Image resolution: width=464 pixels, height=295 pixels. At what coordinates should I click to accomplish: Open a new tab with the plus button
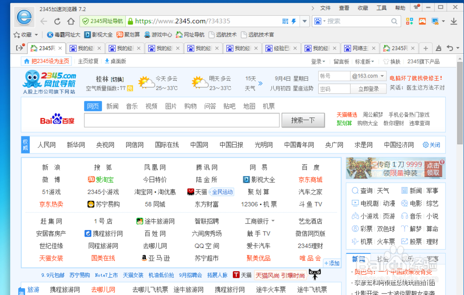click(425, 48)
